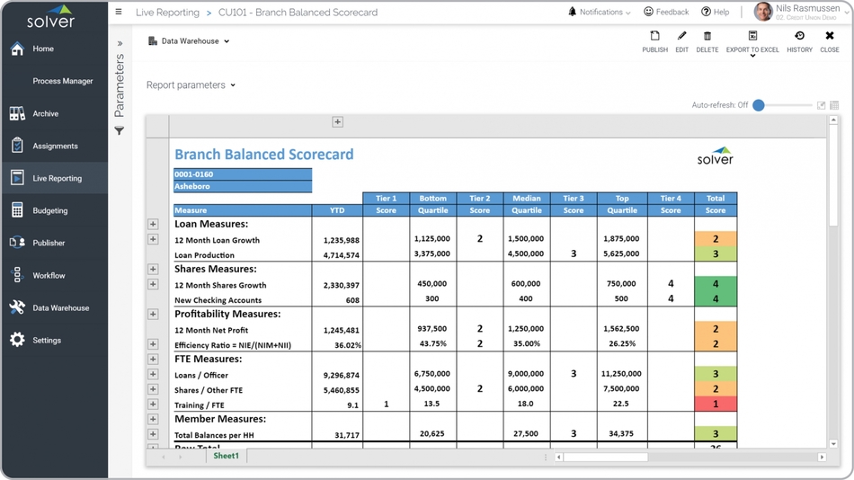Expand the Parameters side panel
The height and width of the screenshot is (480, 854).
[x=120, y=43]
